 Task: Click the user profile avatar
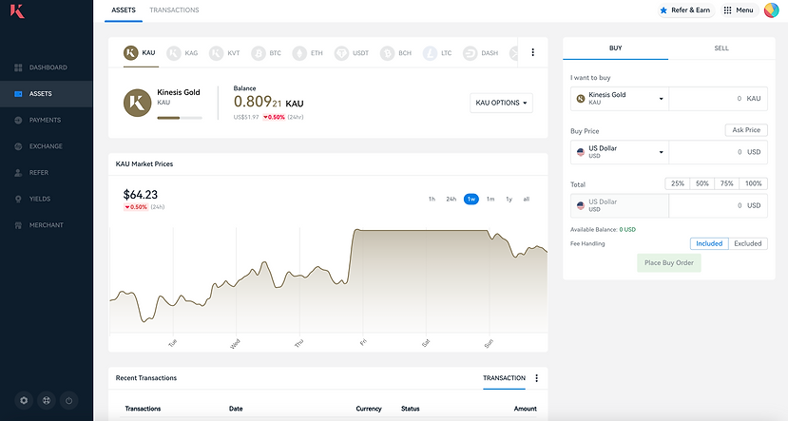click(x=772, y=10)
